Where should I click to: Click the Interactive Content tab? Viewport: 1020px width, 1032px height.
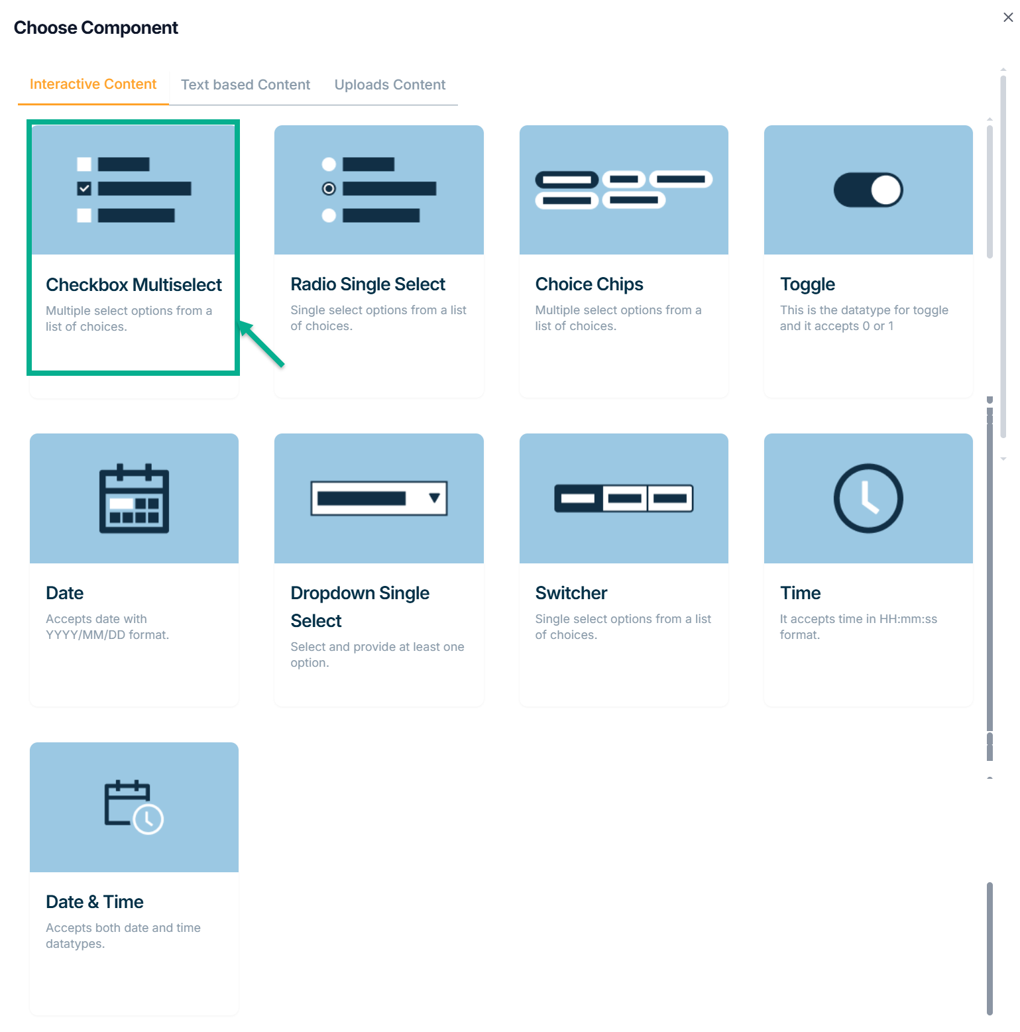click(x=93, y=84)
